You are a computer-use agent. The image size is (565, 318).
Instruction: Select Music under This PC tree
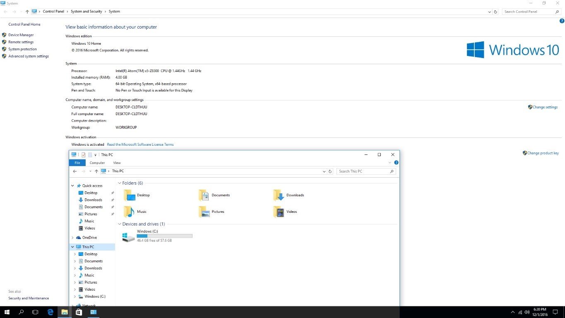tap(89, 275)
